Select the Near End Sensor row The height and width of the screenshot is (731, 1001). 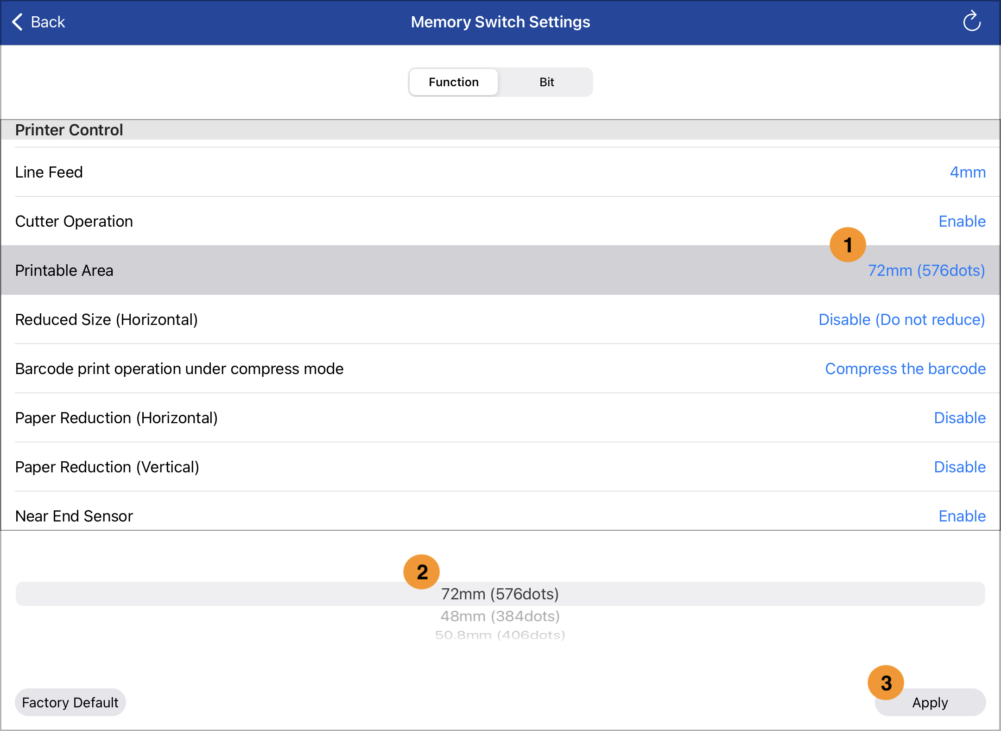(500, 512)
